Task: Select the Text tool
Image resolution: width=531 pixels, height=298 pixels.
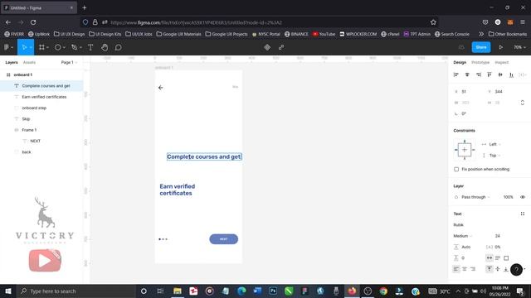Action: tap(90, 48)
